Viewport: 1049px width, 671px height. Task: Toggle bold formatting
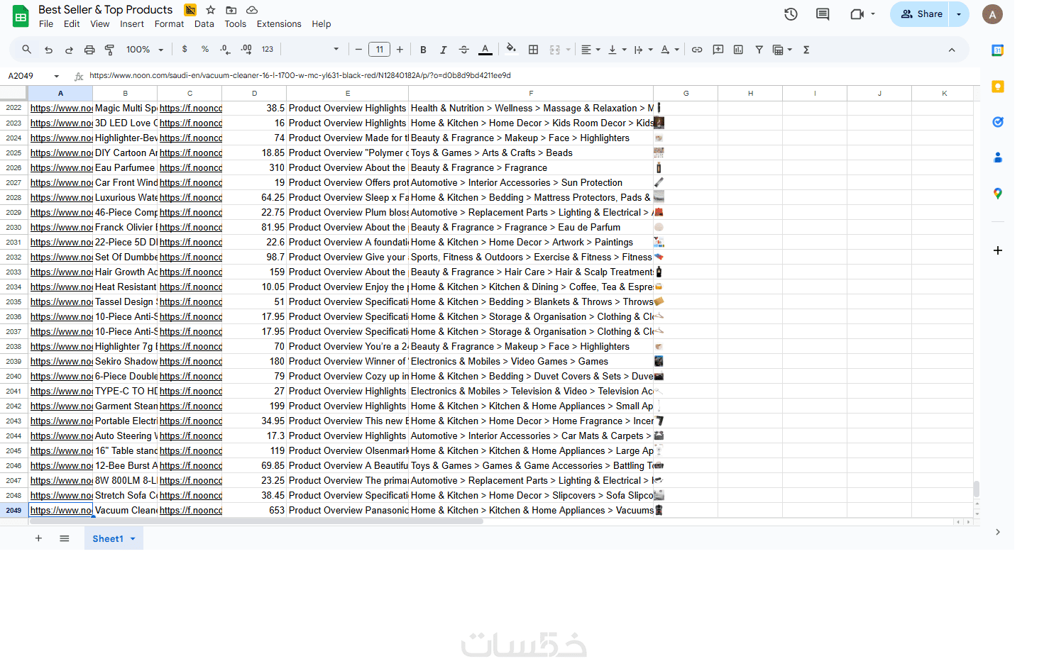point(423,50)
